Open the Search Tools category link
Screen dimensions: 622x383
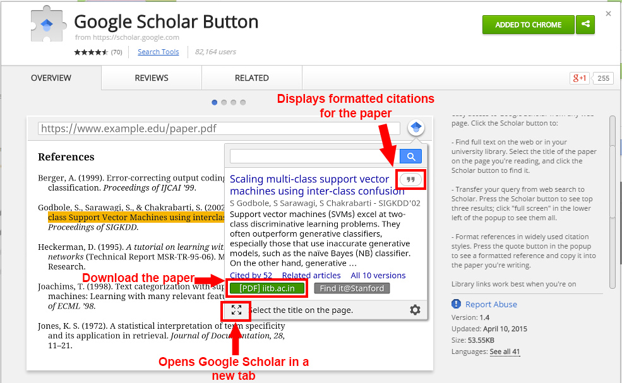(x=158, y=52)
